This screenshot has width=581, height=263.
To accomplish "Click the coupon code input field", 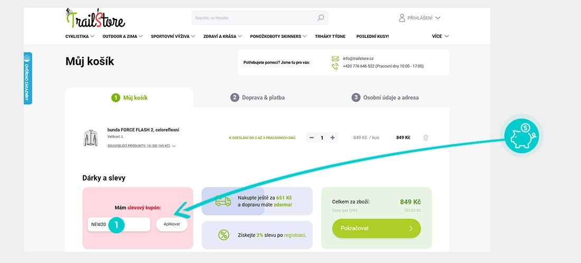I will (x=119, y=224).
